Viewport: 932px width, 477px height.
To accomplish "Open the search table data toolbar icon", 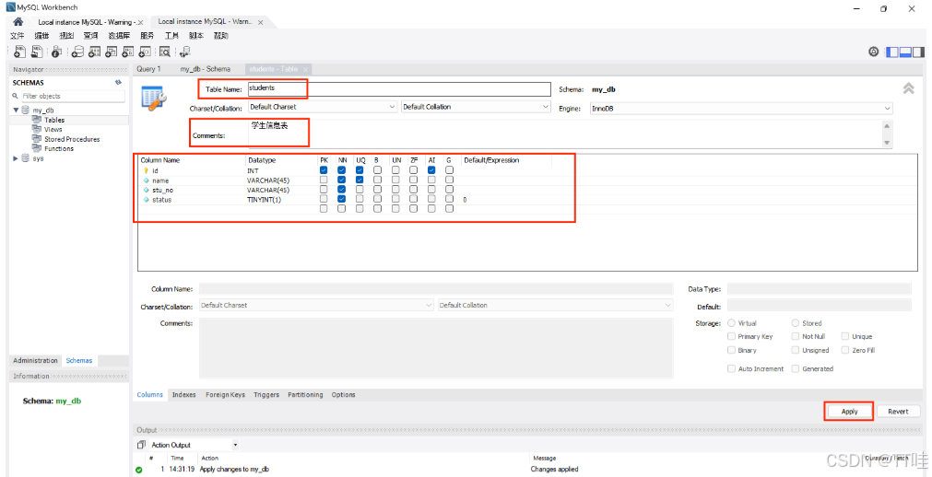I will tap(165, 52).
